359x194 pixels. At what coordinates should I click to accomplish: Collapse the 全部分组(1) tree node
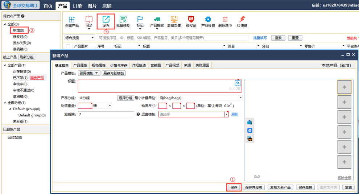pyautogui.click(x=5, y=103)
